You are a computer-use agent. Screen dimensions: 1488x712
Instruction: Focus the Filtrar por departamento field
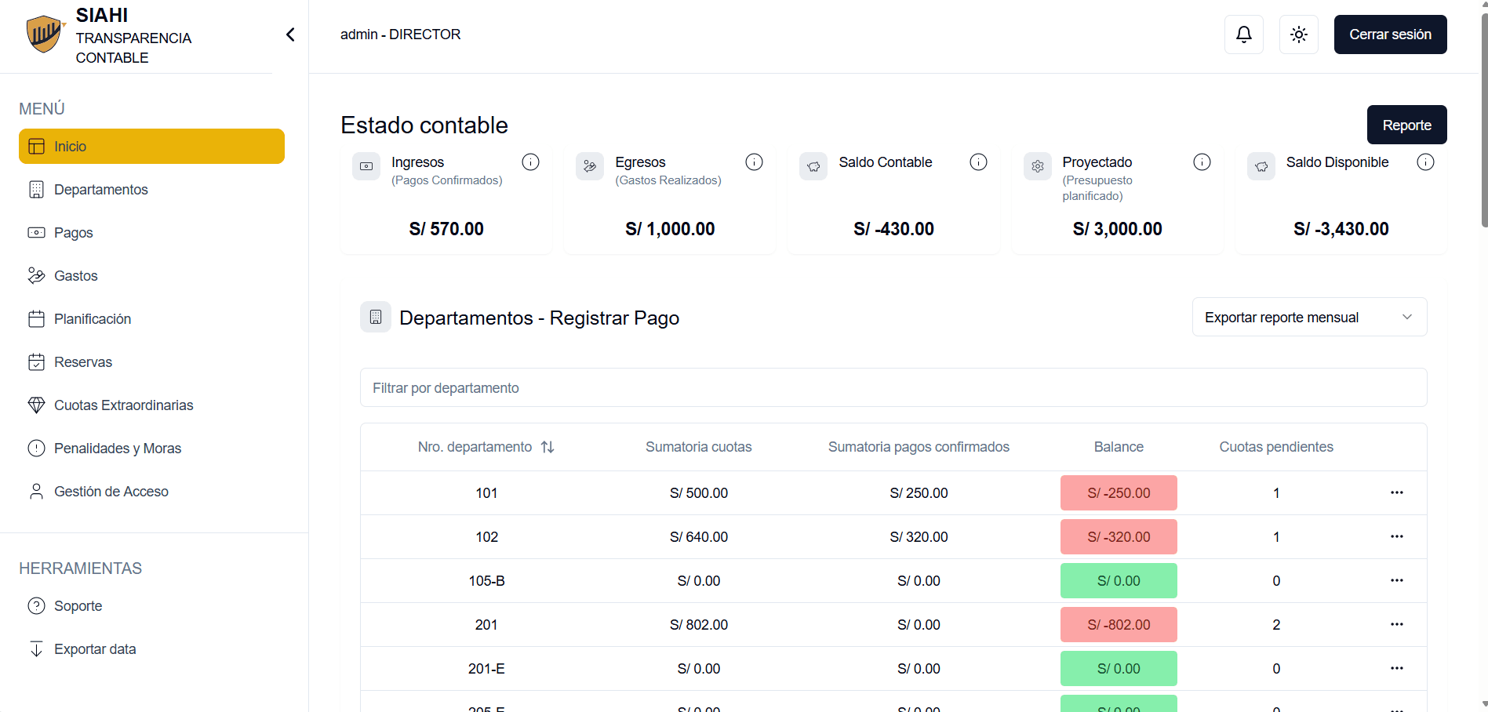coord(893,387)
